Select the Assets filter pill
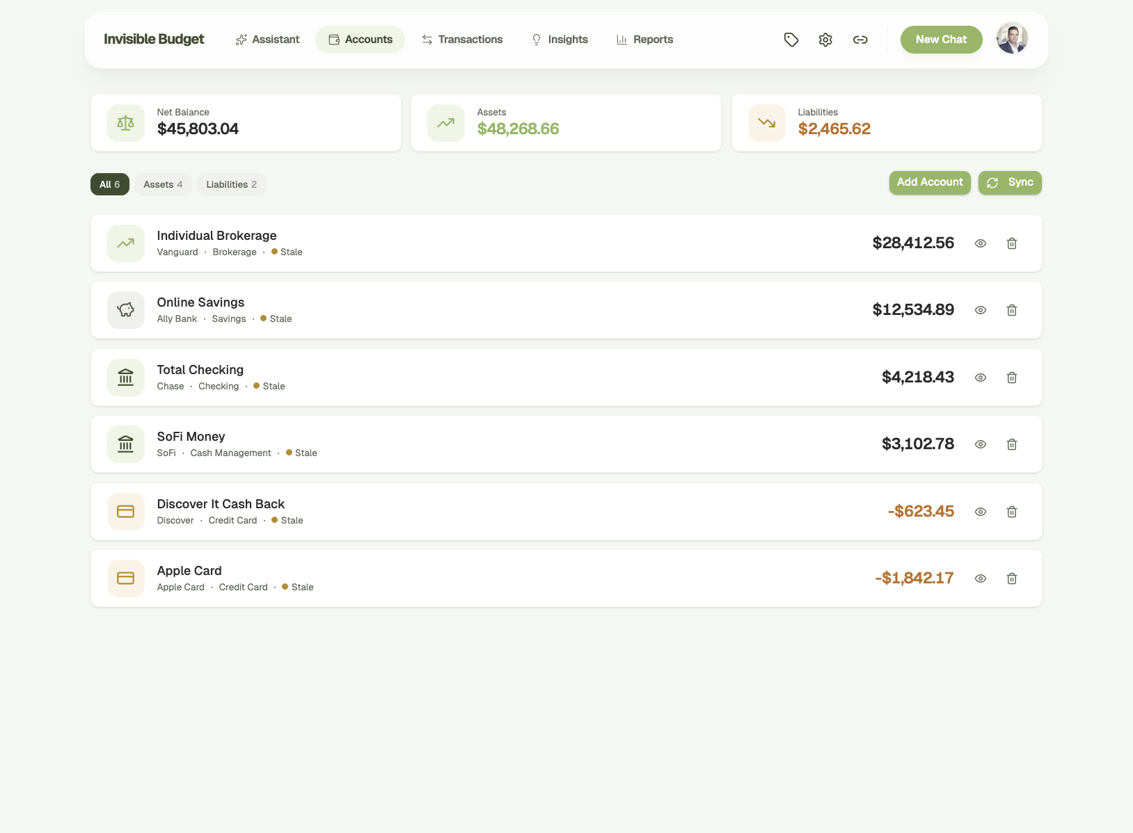This screenshot has width=1133, height=833. pos(163,184)
